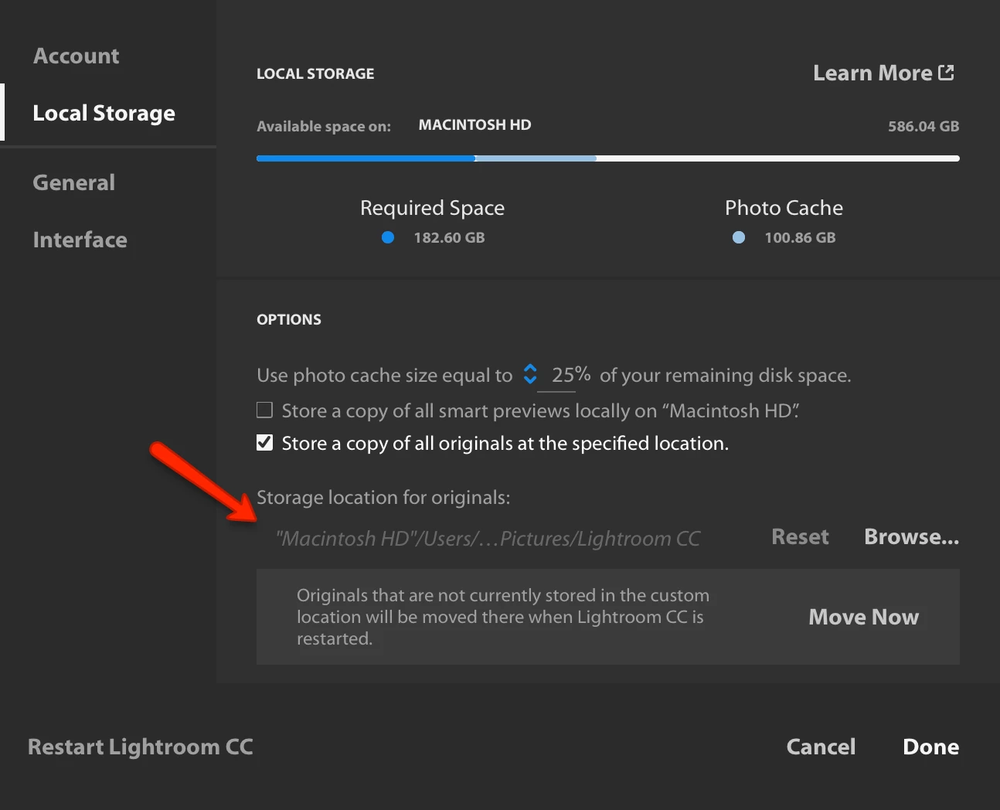Uncheck Store a copy of all originals

[x=264, y=443]
